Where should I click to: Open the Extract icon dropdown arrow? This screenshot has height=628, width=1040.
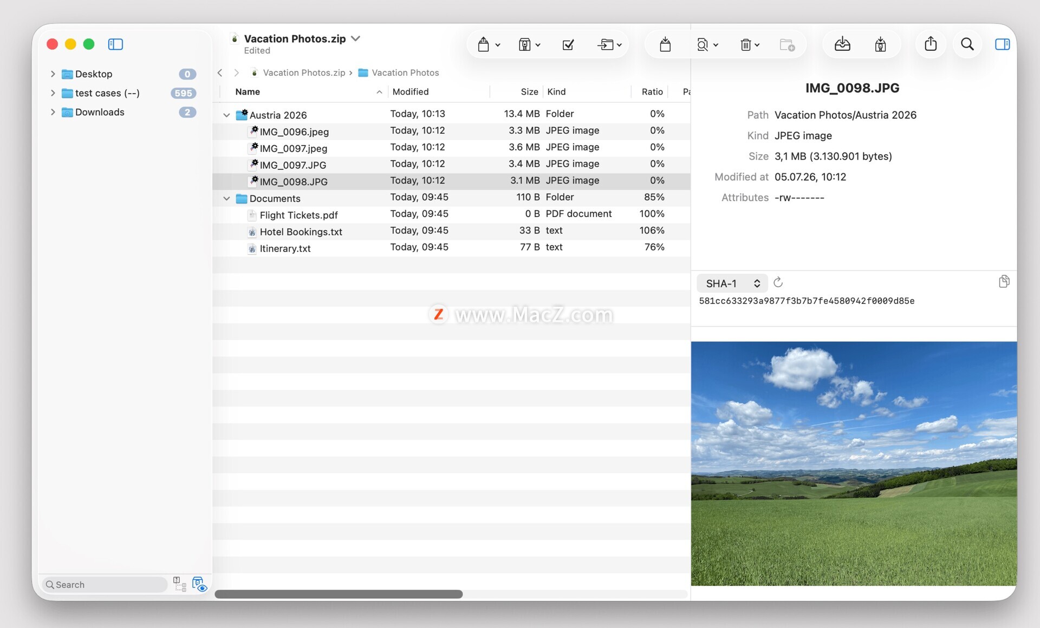pos(538,45)
